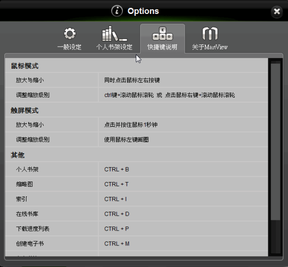
Task: Click 使用鼠标左键画圈 description
Action: click(x=126, y=140)
